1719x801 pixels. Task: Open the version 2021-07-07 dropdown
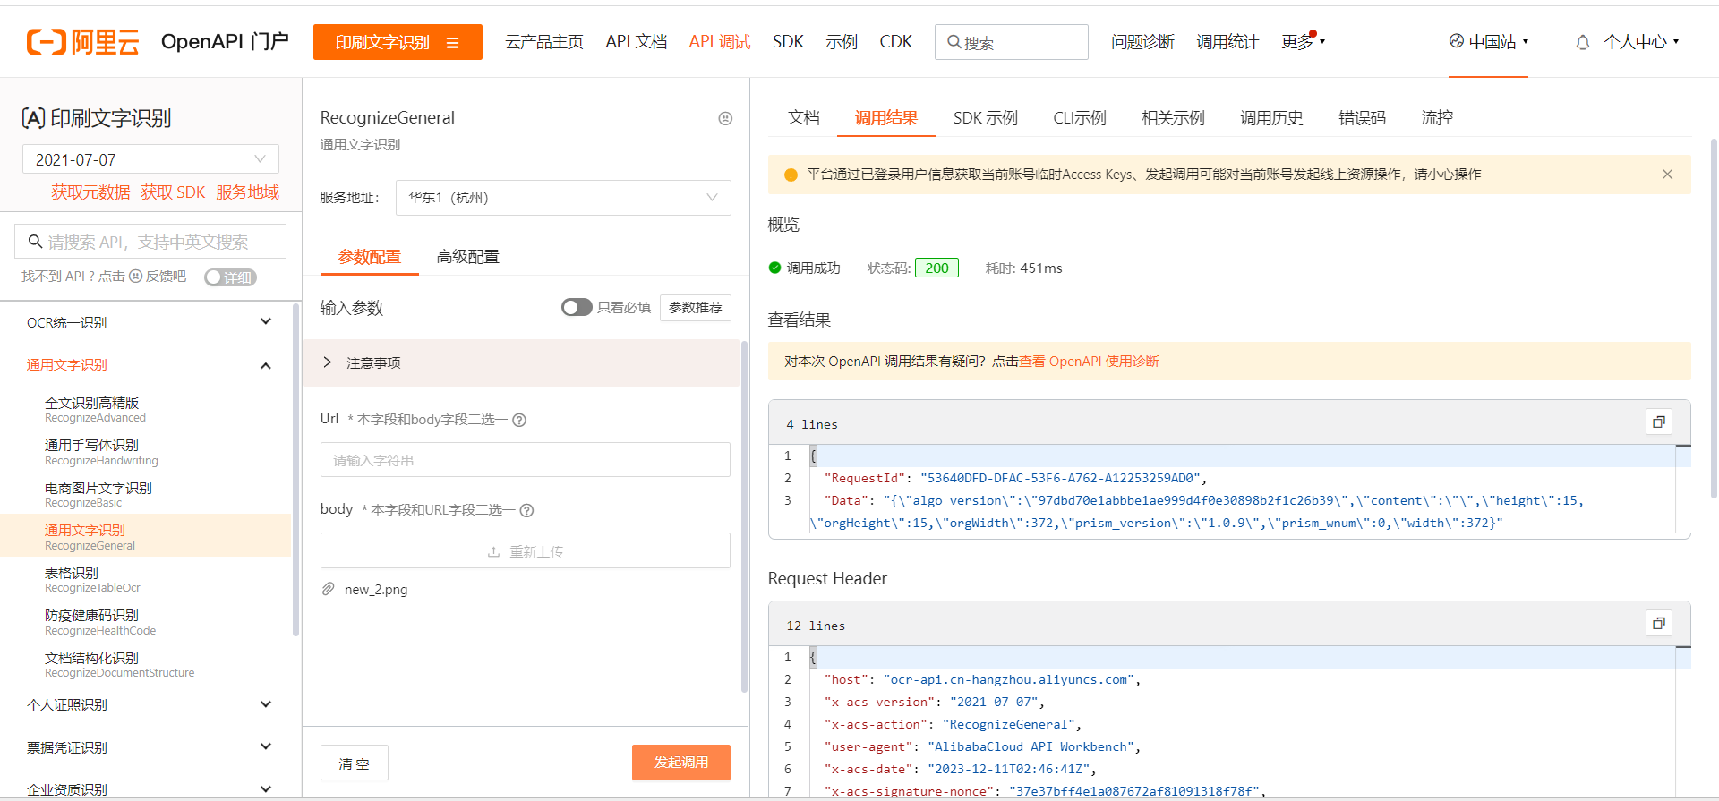[x=150, y=159]
